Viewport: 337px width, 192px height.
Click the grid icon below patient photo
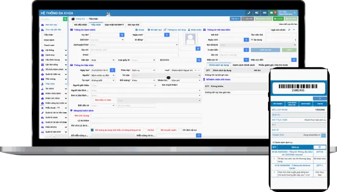point(198,49)
